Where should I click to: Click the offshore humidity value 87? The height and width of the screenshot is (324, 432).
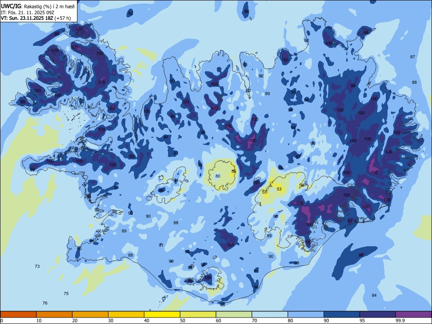[x=413, y=57]
